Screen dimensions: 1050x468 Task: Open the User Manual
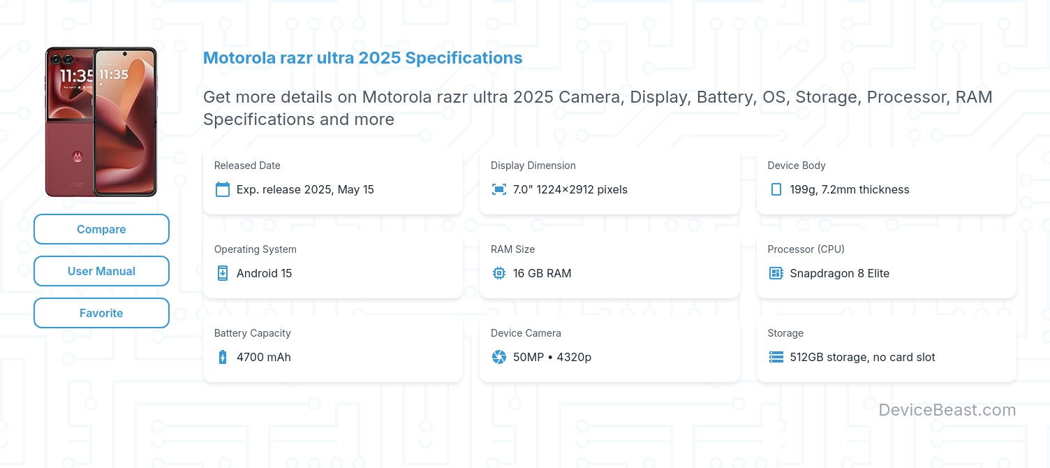[101, 271]
